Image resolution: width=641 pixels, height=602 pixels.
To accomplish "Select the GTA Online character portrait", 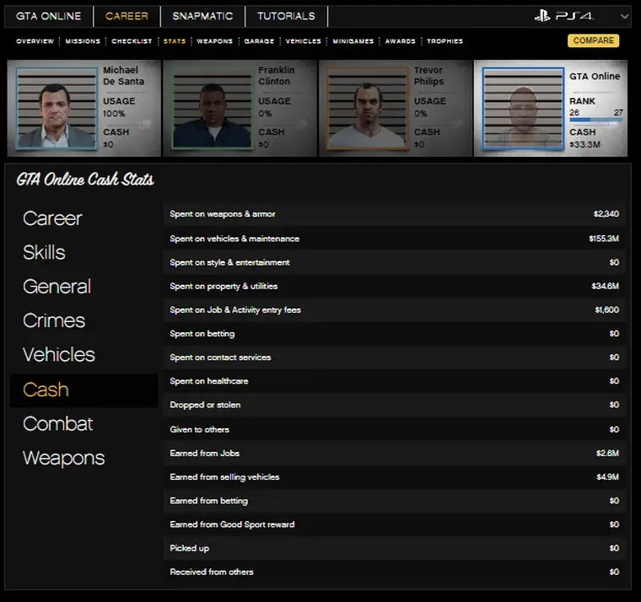I will click(521, 110).
